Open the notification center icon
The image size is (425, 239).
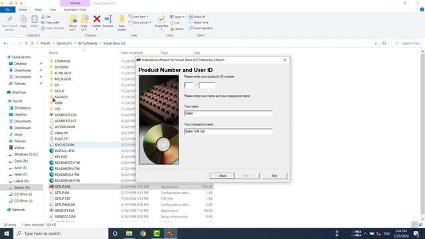[x=416, y=233]
